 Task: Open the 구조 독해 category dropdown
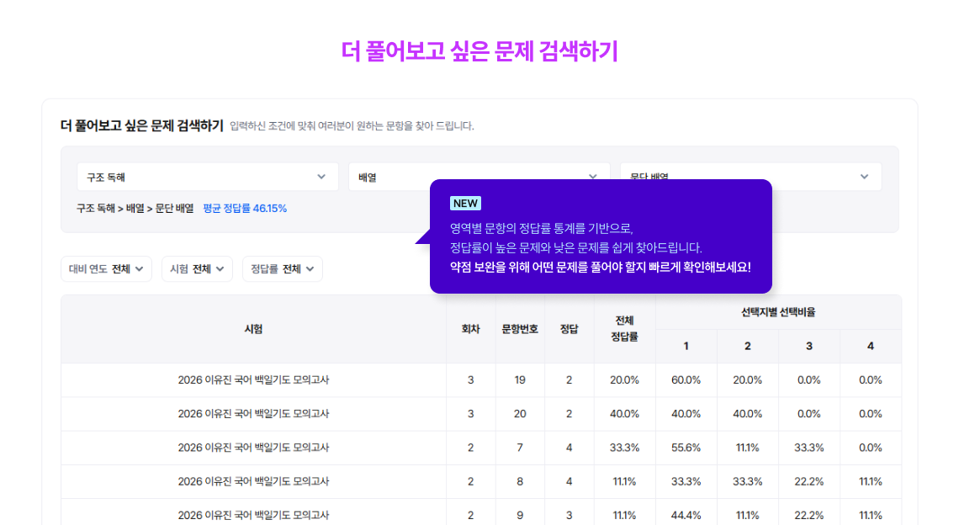coord(206,177)
